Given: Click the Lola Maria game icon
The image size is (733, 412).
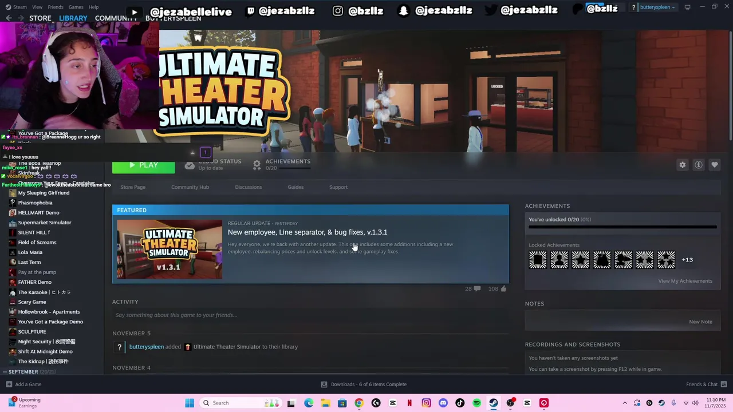Looking at the screenshot, I should (13, 252).
